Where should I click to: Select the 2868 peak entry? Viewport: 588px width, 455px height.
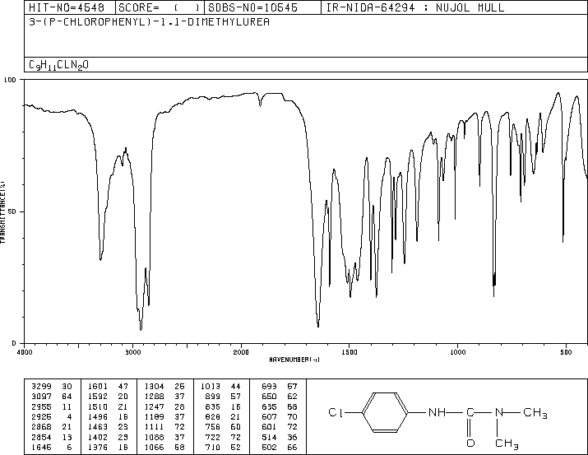point(51,427)
